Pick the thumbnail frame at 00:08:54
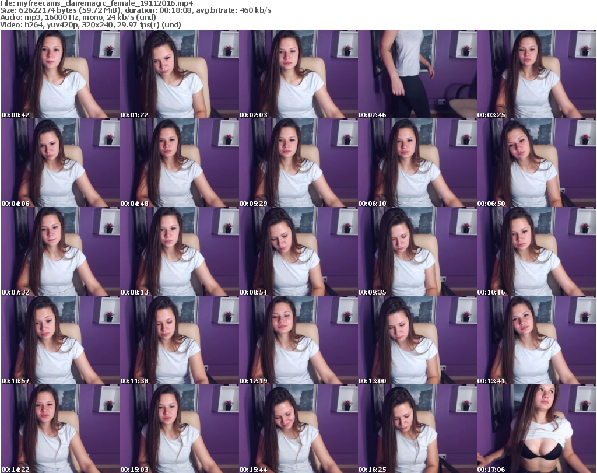 tap(298, 252)
